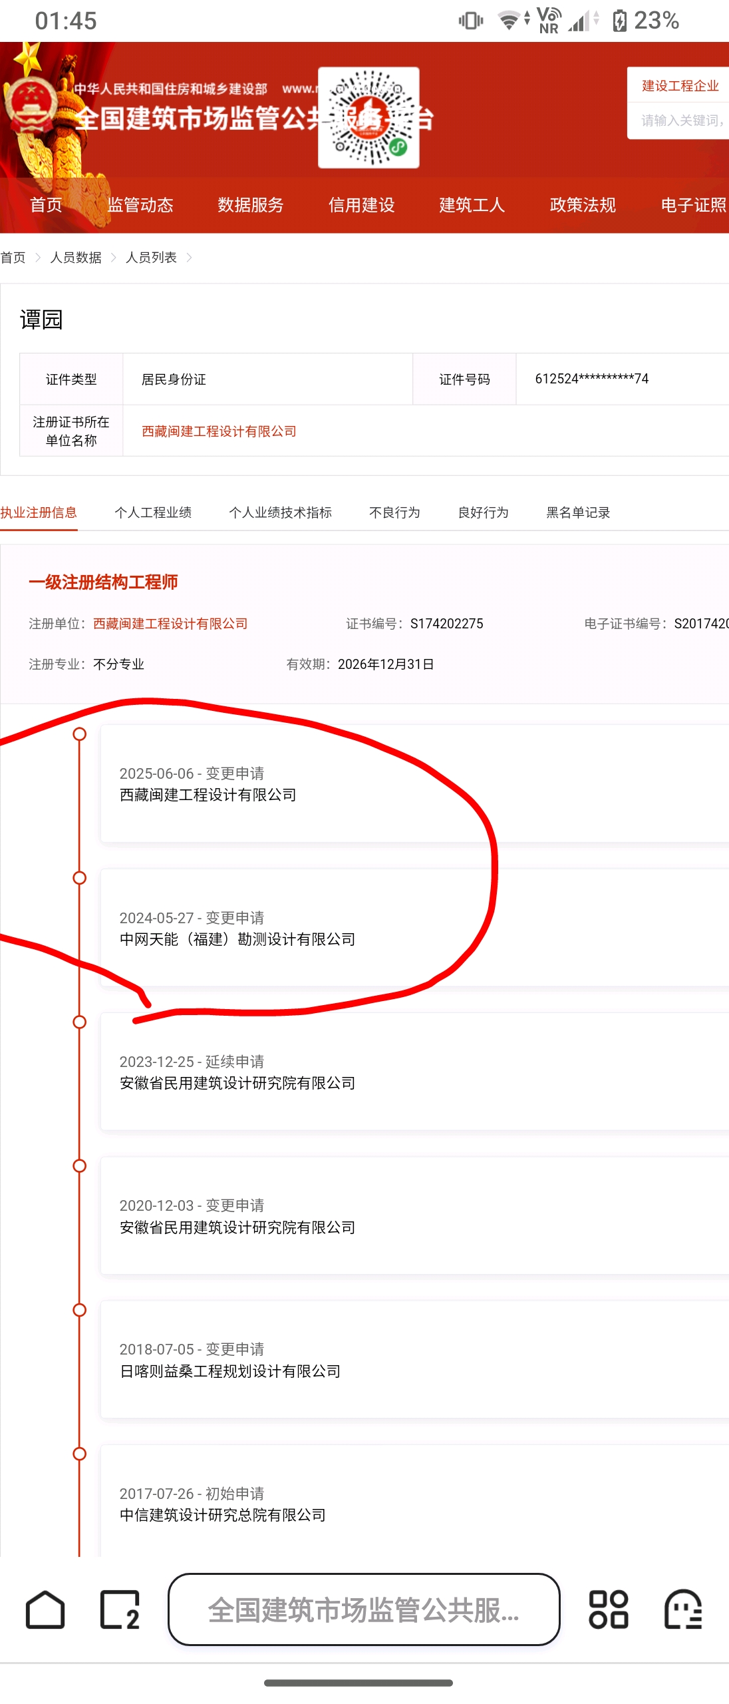Select the person name 谭园

coord(41,319)
